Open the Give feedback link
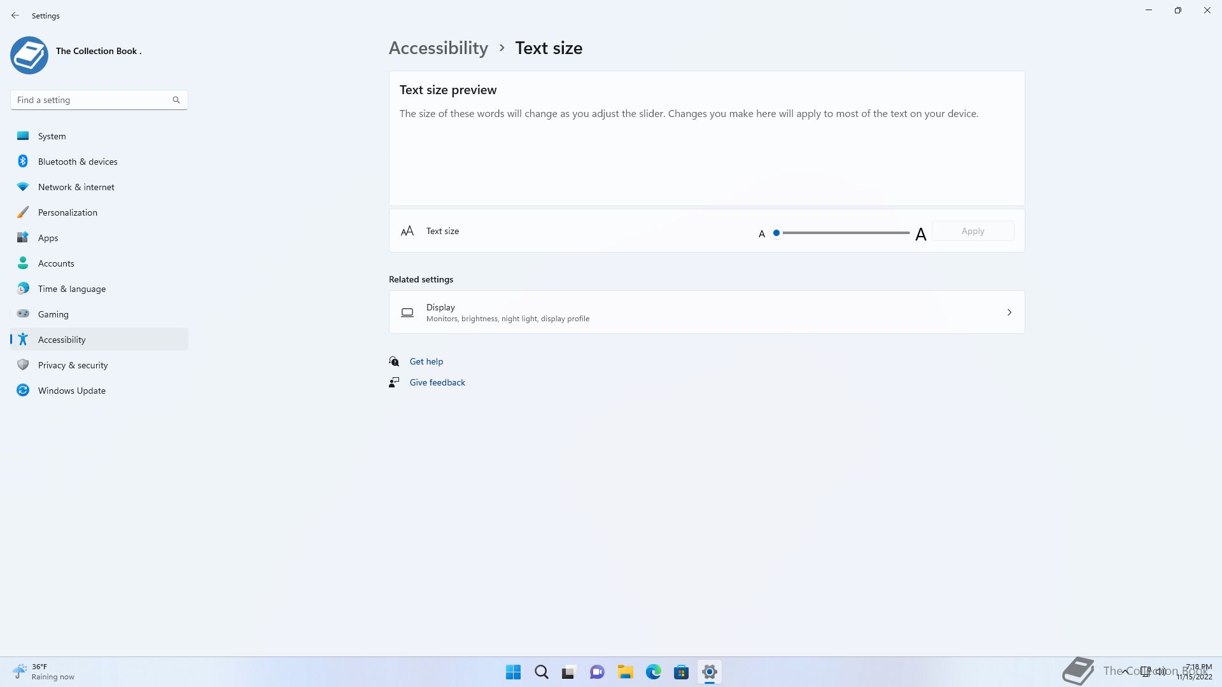The image size is (1222, 687). coord(437,382)
